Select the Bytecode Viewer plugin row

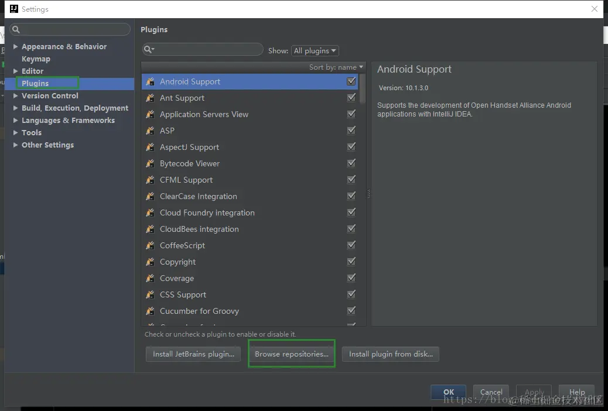250,163
